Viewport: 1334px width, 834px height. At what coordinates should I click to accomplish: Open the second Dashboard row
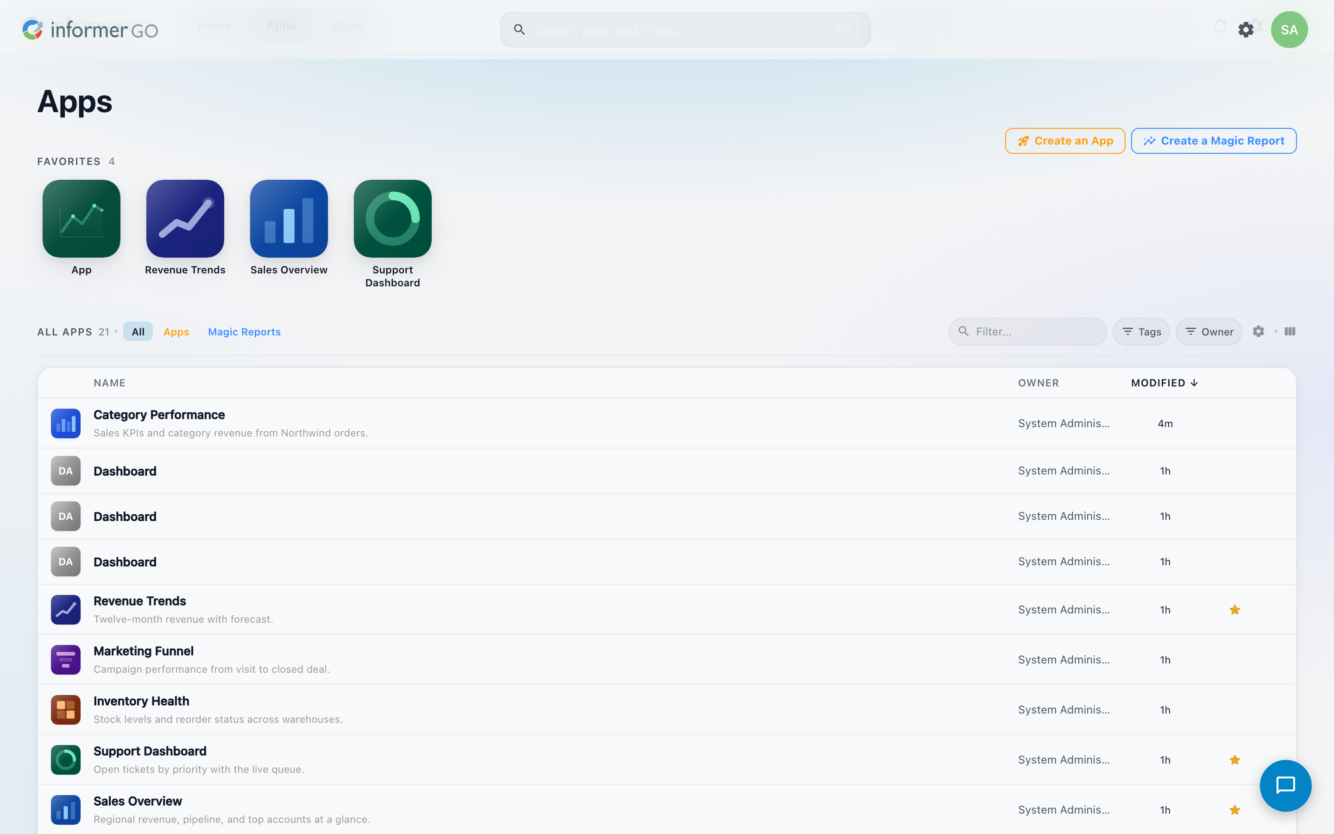coord(667,516)
